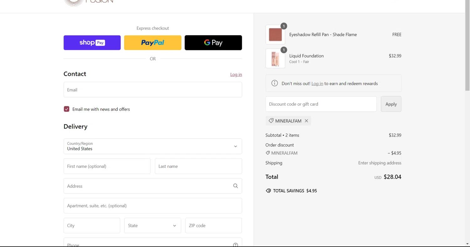Image resolution: width=470 pixels, height=247 pixels.
Task: Open the Country/Region dropdown
Action: [x=153, y=146]
